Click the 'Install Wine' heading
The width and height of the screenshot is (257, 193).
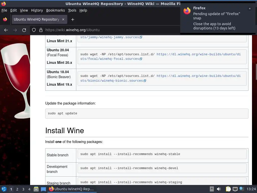[65, 131]
